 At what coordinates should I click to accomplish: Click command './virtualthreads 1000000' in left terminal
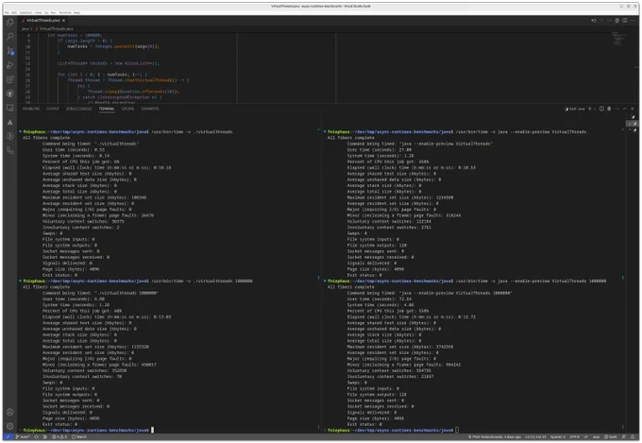coord(220,281)
